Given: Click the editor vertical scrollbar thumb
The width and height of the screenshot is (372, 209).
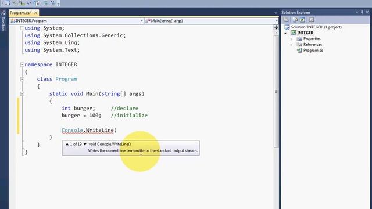Looking at the screenshot, I should coord(276,91).
